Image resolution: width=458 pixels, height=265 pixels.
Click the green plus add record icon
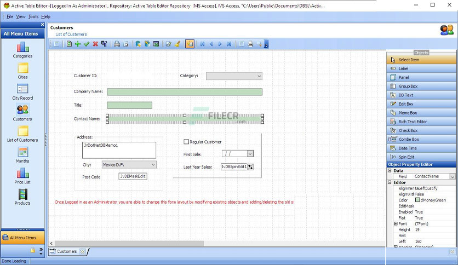[78, 44]
